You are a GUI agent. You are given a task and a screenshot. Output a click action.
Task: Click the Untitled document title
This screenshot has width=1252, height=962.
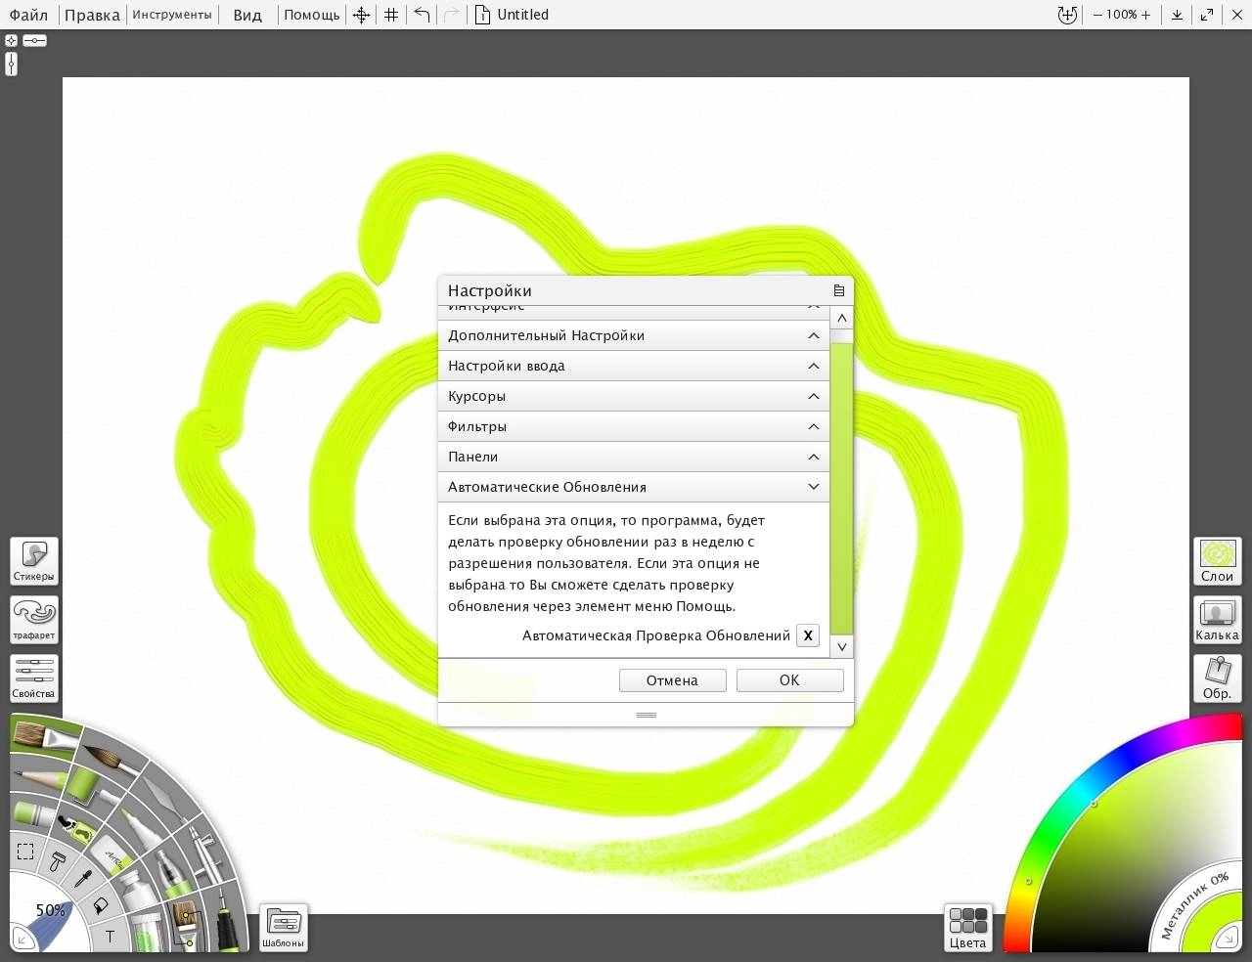point(522,15)
